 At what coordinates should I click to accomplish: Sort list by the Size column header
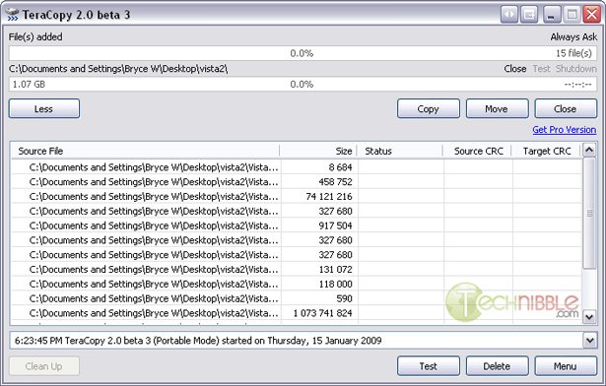coord(318,151)
